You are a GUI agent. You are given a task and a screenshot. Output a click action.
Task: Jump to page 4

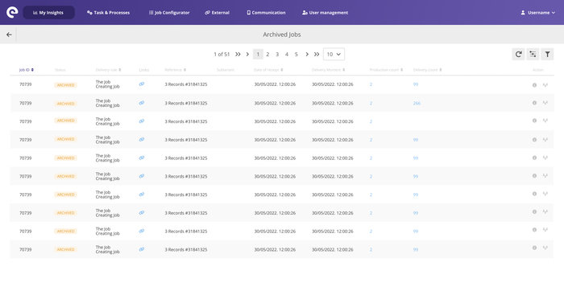[x=287, y=54]
